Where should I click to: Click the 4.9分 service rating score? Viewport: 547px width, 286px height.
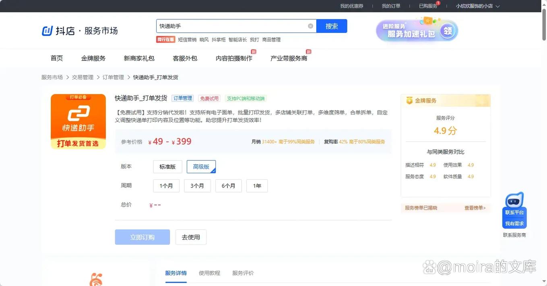pos(446,131)
